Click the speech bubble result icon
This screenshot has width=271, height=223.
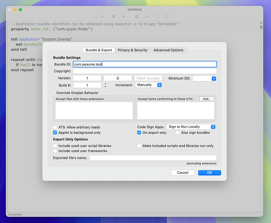[158, 17]
